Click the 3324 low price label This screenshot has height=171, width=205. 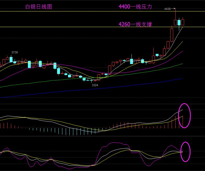click(x=95, y=85)
